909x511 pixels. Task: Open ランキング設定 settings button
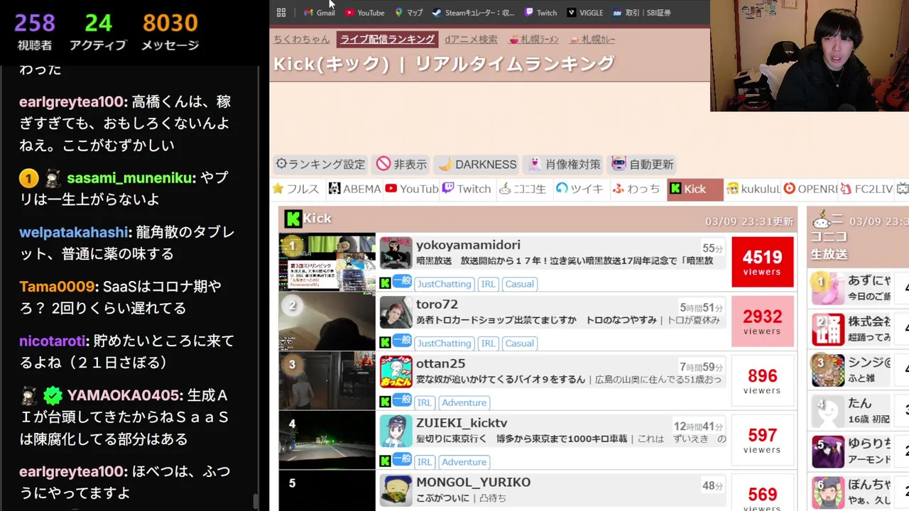click(320, 164)
